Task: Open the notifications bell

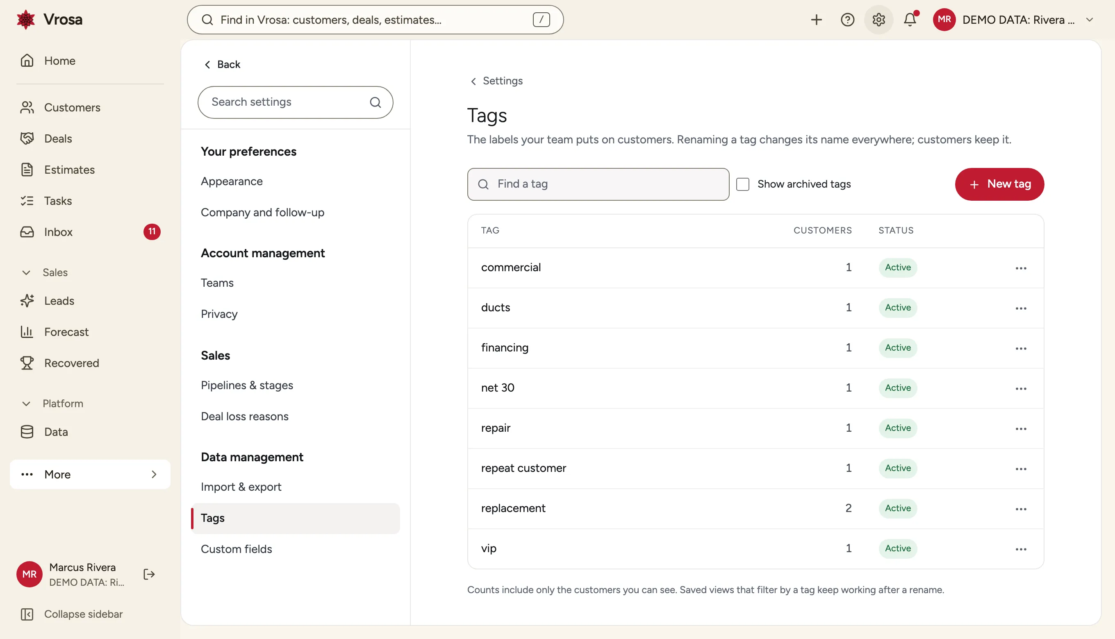Action: pyautogui.click(x=910, y=20)
